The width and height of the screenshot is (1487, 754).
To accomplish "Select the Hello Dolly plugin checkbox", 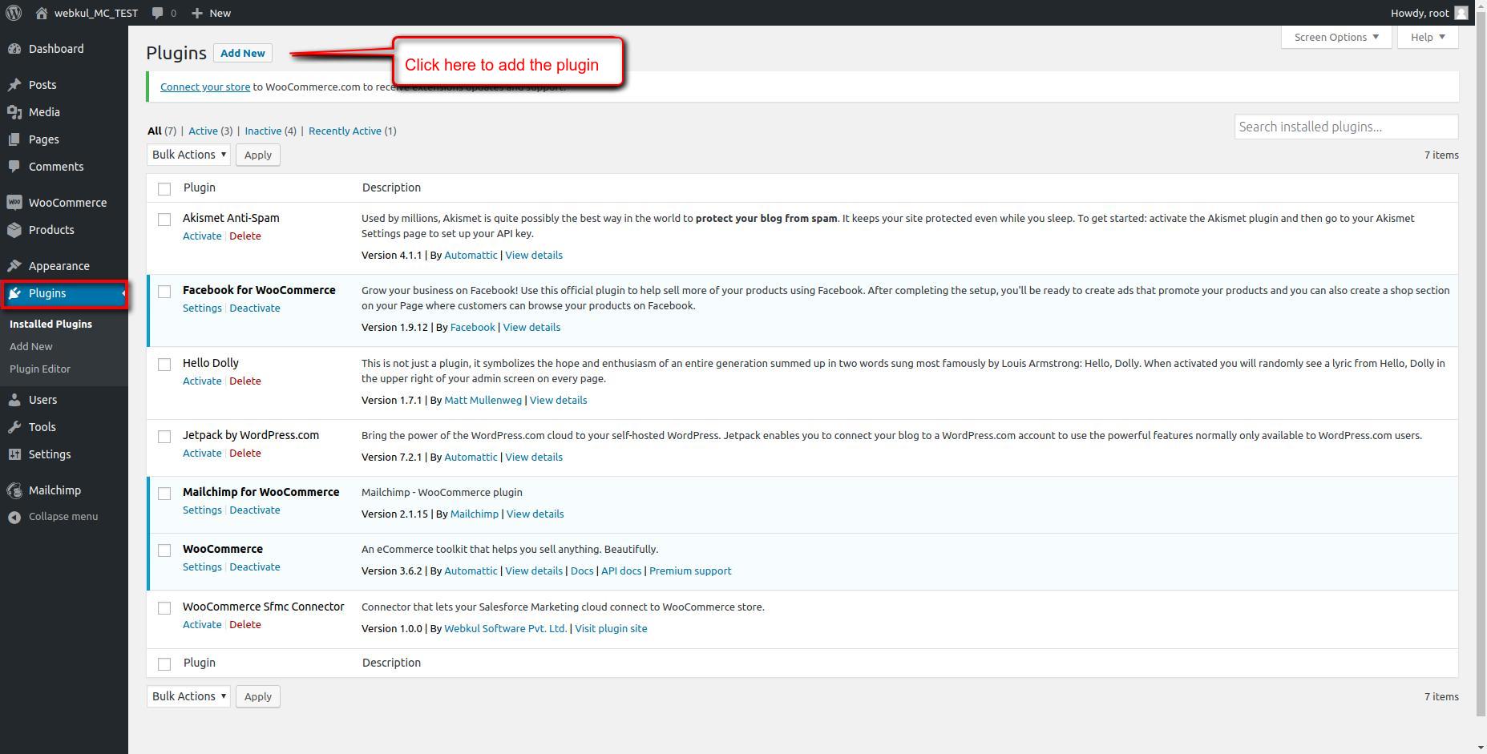I will 164,365.
